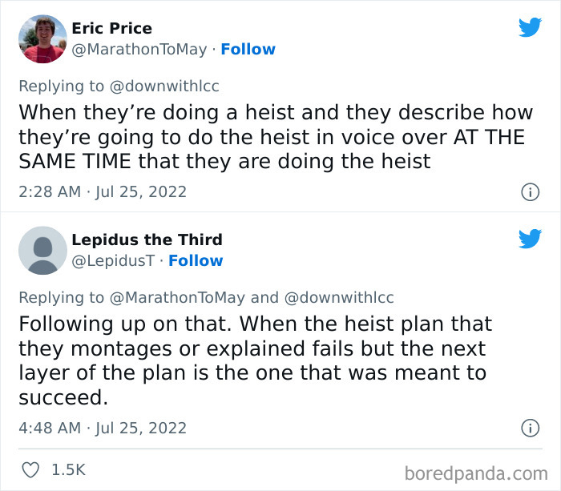
Task: Click the Twitter bird icon on Eric Price's tweet
Action: [x=530, y=27]
